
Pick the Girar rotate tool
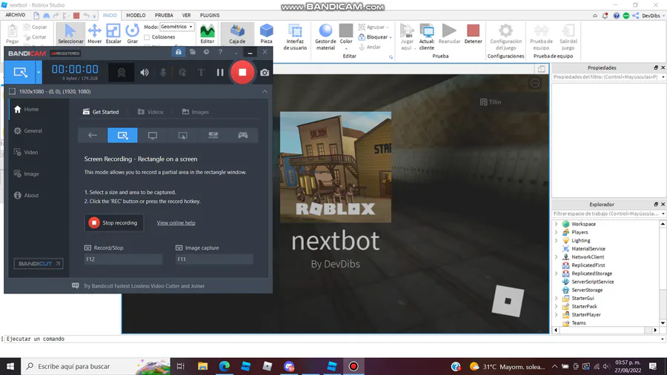click(x=133, y=33)
